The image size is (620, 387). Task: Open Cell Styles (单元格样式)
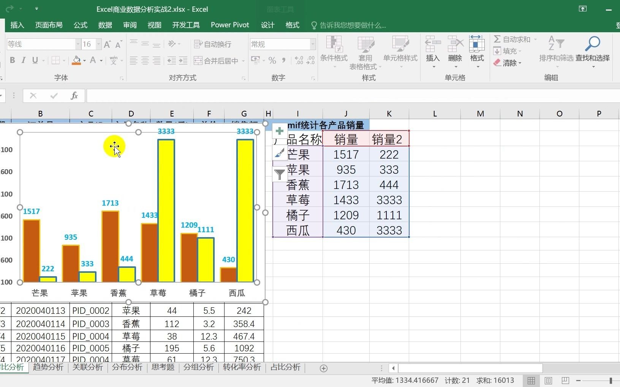(400, 52)
